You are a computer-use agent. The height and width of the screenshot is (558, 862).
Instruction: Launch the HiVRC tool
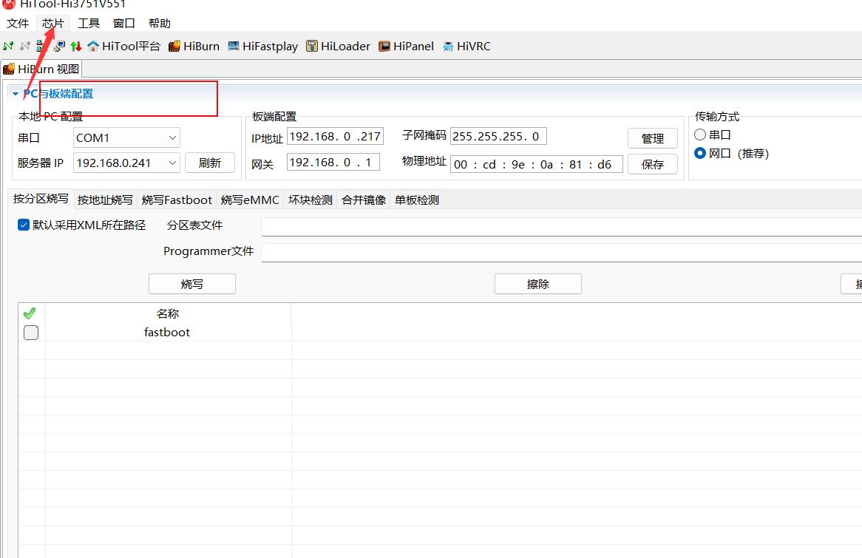point(466,46)
